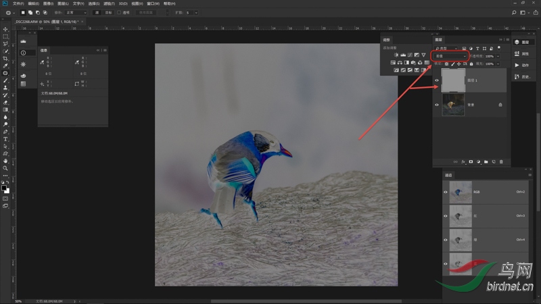Select the Crop tool
541x304 pixels.
pos(5,59)
